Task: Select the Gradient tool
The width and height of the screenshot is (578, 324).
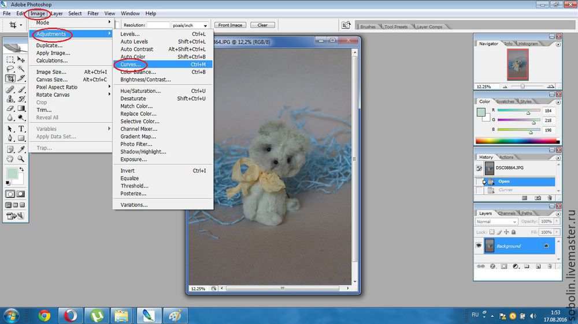Action: tap(21, 108)
